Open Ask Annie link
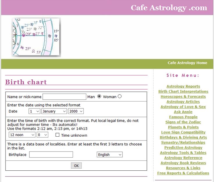Viewport: 214px width, 182px height. point(183,112)
